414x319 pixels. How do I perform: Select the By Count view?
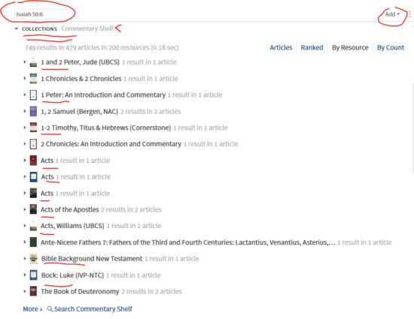(x=391, y=47)
